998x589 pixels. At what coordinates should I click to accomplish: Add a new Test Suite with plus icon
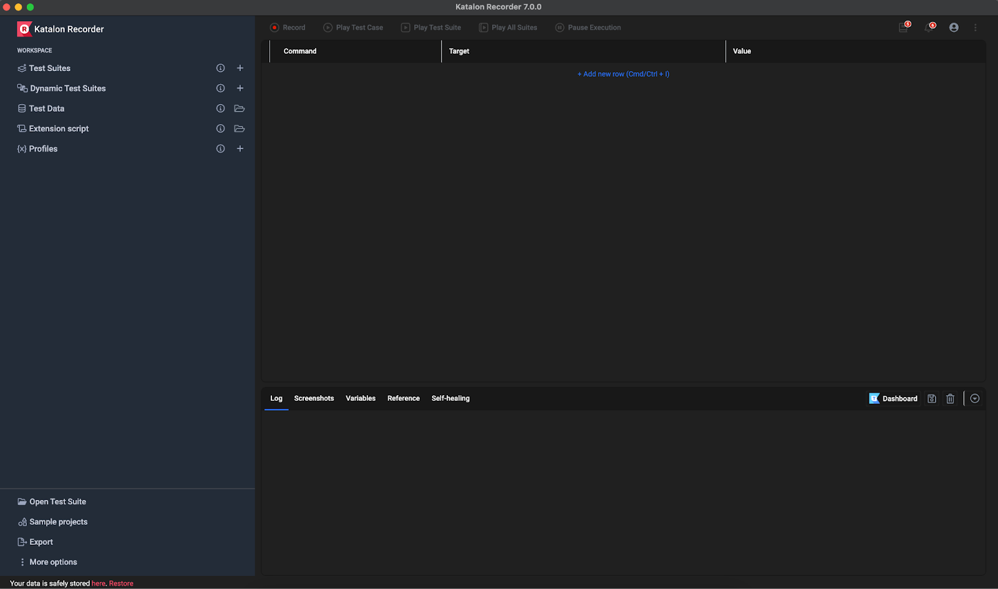(240, 68)
